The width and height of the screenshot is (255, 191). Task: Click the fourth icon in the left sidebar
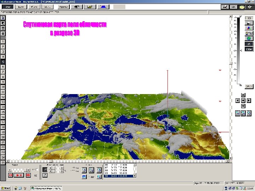[3, 34]
